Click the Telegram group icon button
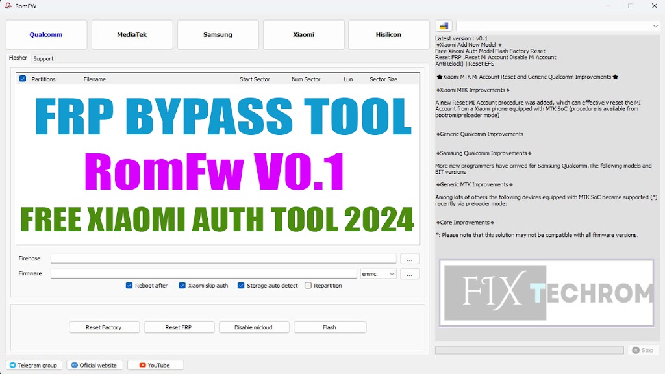 tap(34, 365)
